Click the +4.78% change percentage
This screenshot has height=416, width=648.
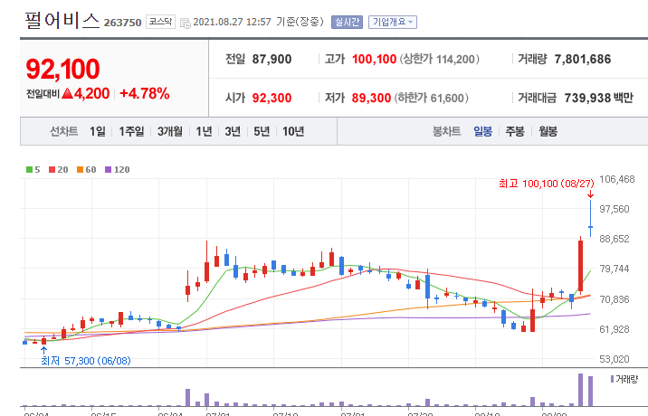coord(145,94)
